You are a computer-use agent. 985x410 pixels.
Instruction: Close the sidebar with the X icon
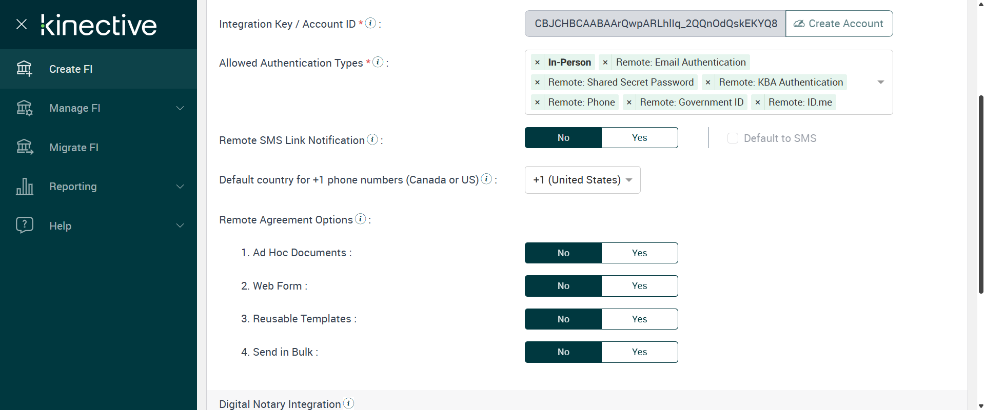[22, 24]
